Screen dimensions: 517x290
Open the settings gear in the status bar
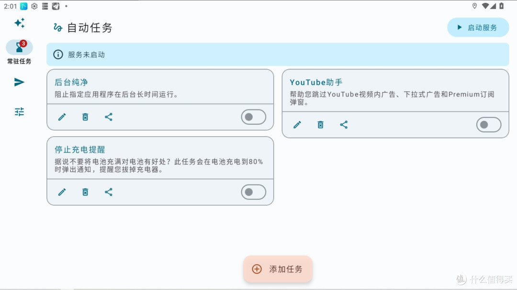point(33,6)
